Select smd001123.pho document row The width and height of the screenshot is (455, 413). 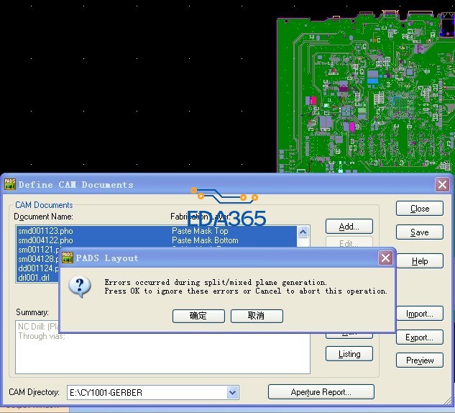click(x=157, y=231)
